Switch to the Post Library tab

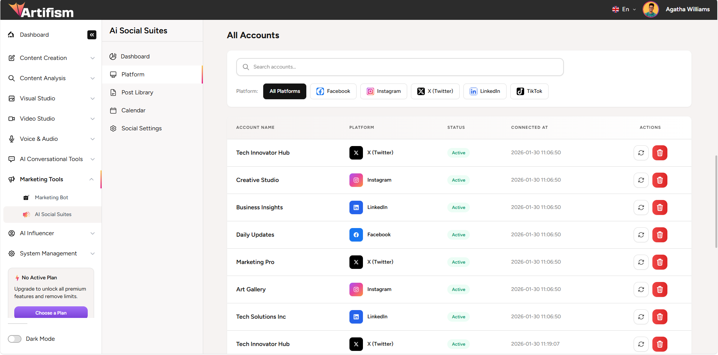(137, 92)
